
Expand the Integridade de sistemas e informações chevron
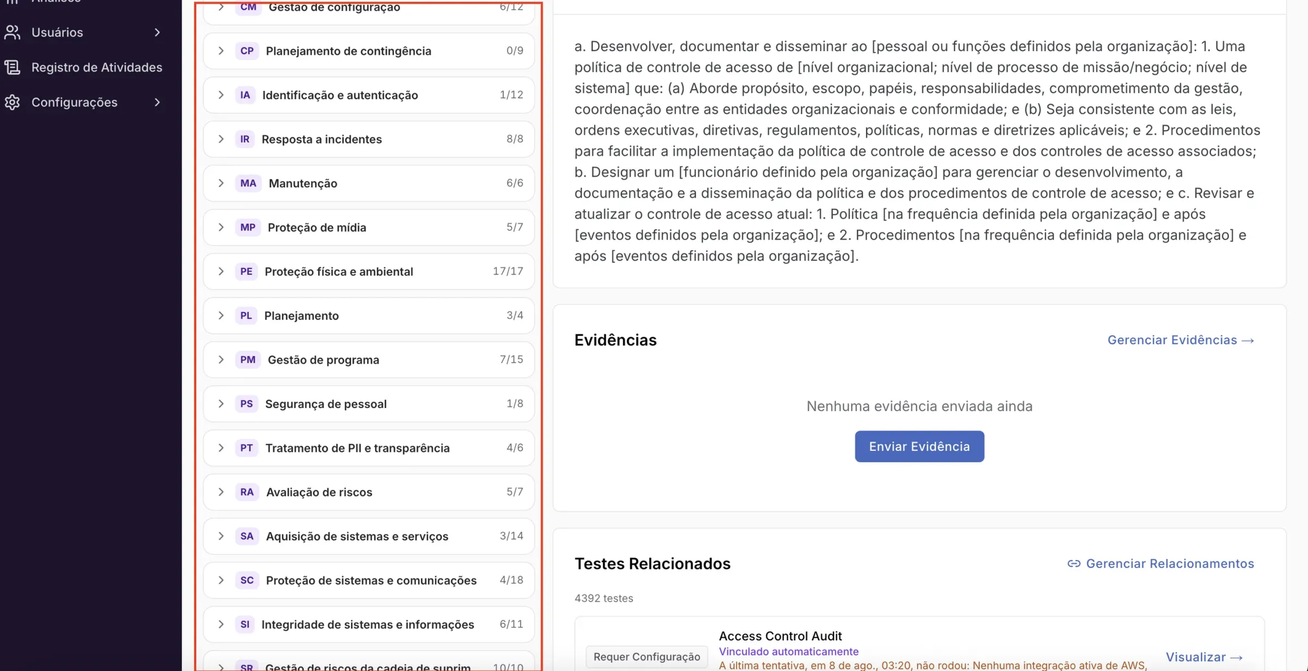(221, 624)
